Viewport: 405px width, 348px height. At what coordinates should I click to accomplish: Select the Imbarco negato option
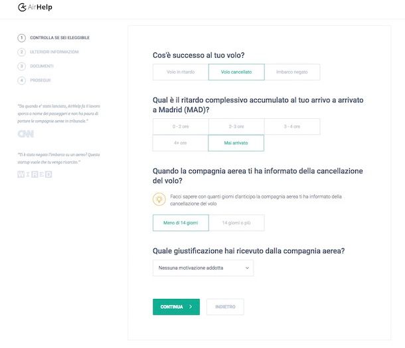[292, 72]
